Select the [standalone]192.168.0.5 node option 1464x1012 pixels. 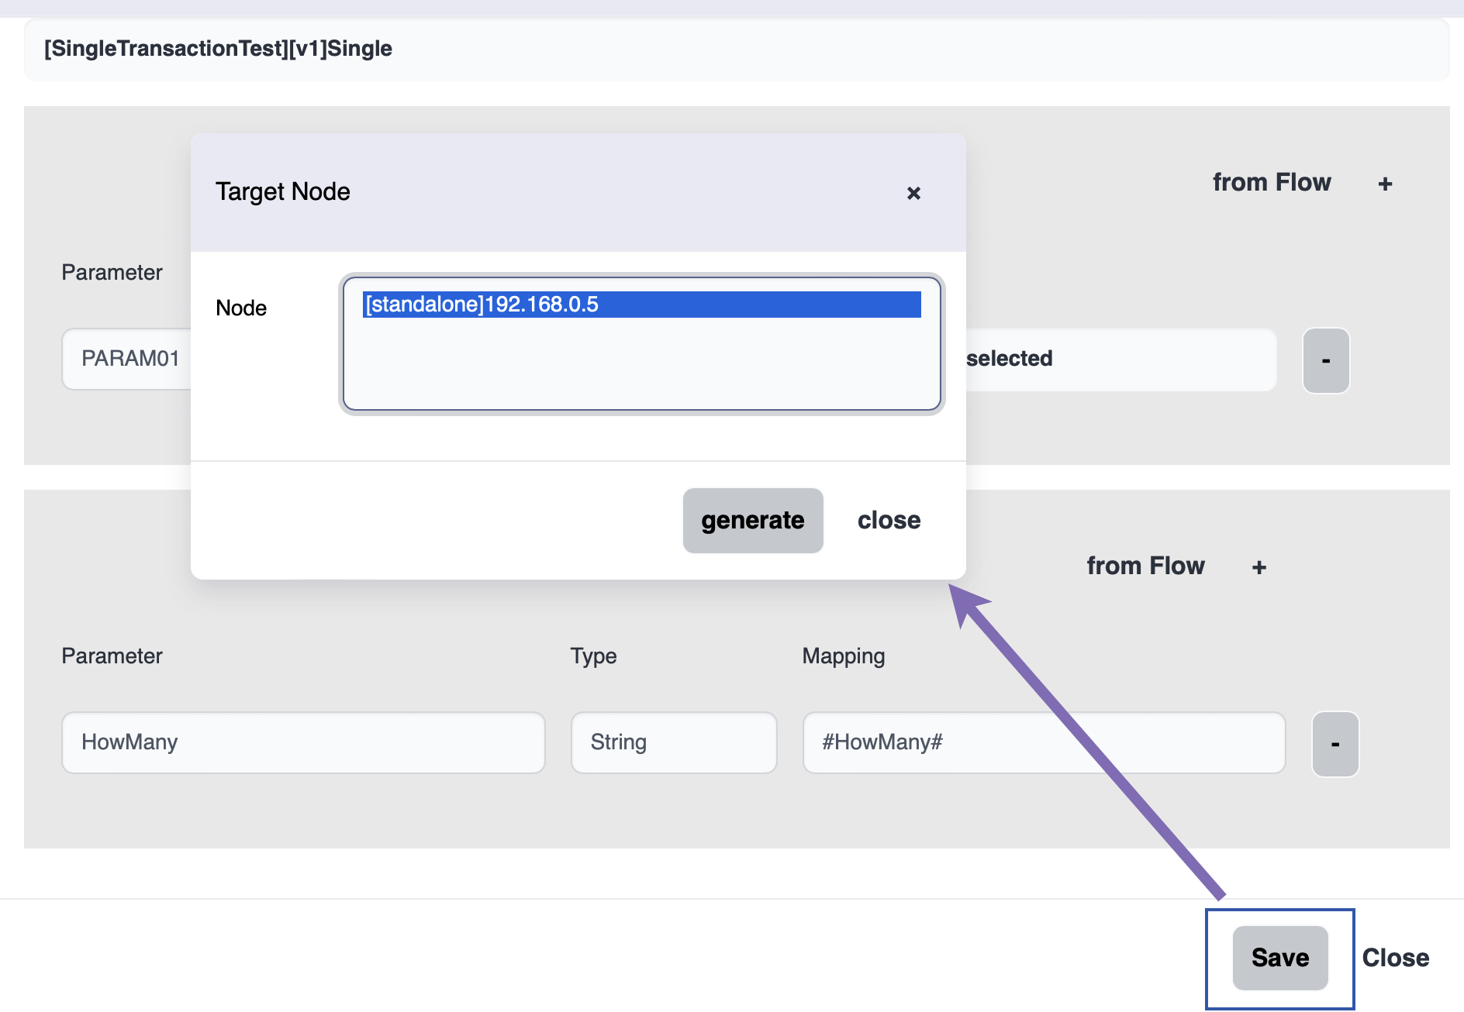640,305
